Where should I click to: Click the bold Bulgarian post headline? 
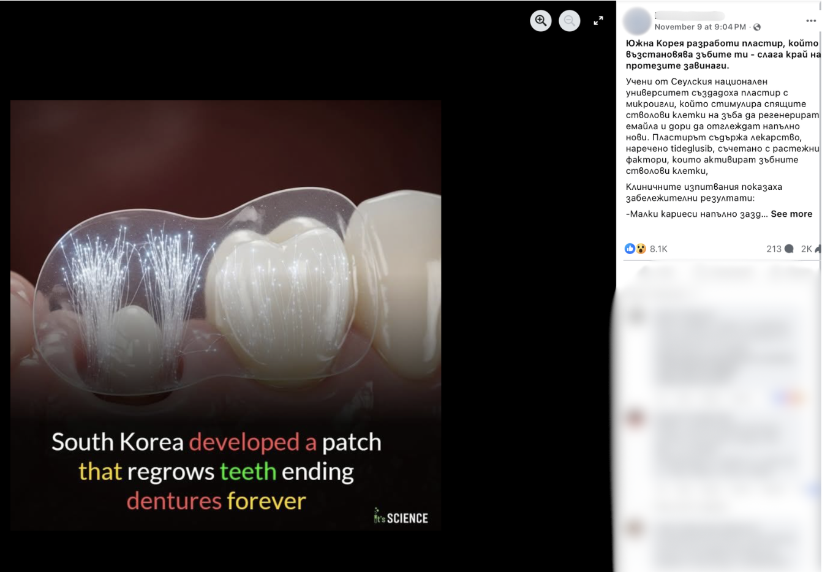722,54
